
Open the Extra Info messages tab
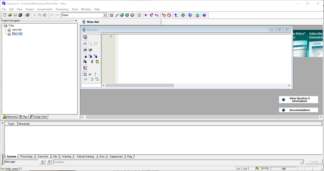click(43, 156)
